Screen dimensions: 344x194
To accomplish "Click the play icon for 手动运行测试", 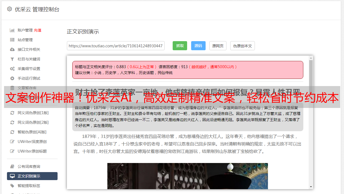I will click(12, 78).
